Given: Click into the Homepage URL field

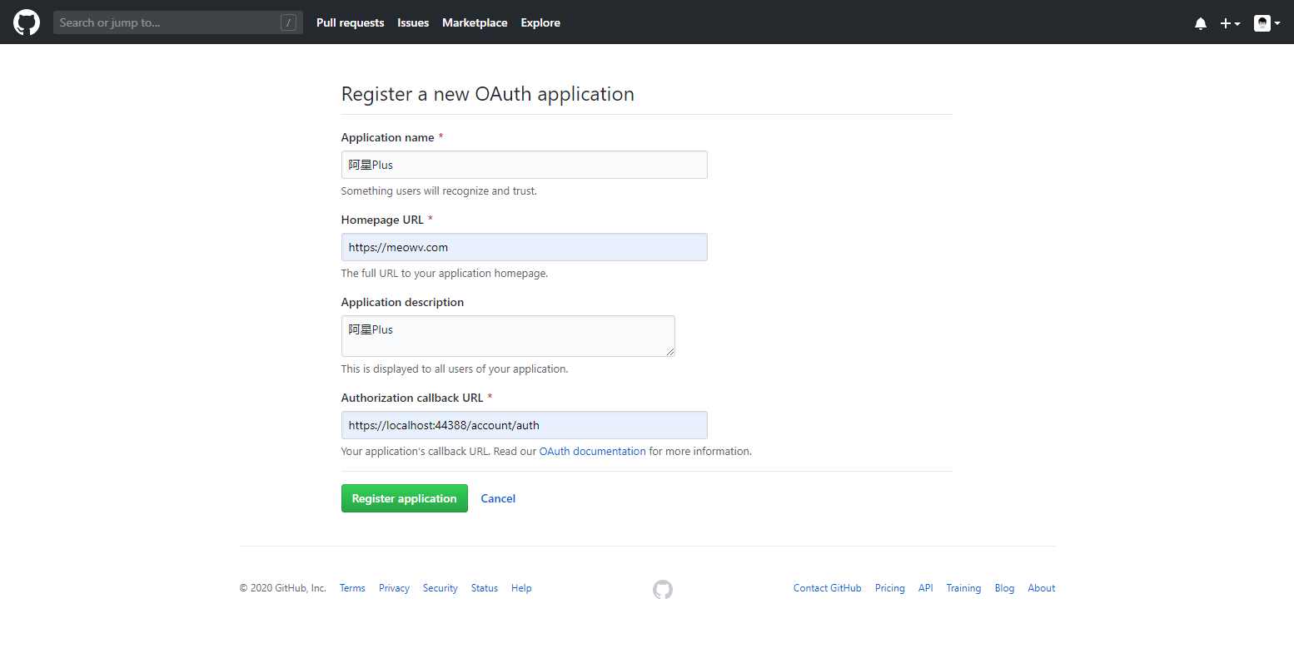Looking at the screenshot, I should coord(524,247).
